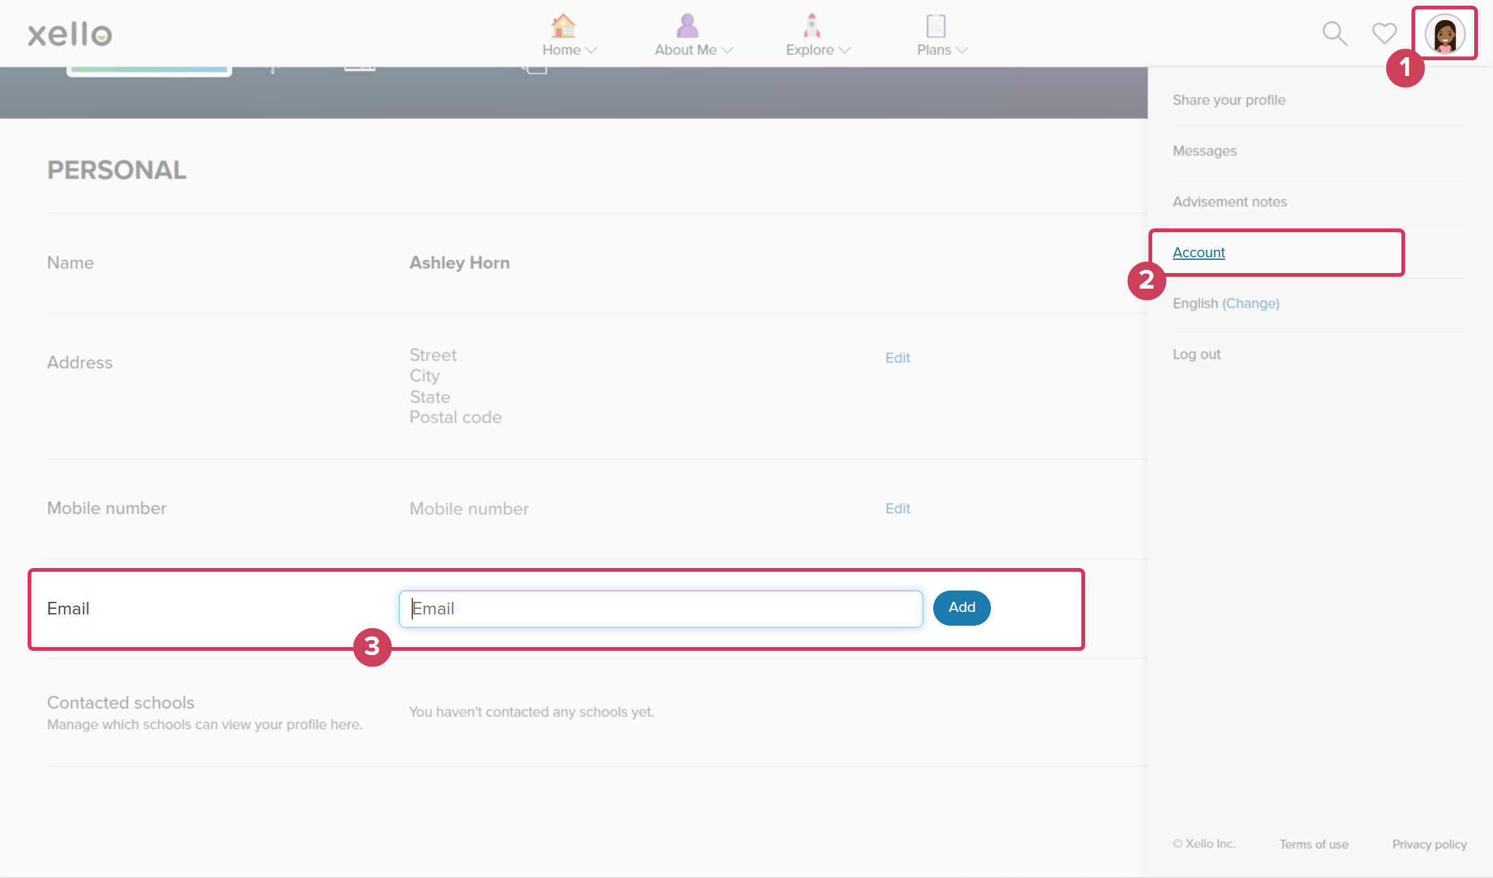The height and width of the screenshot is (878, 1493).
Task: Select Messages in the side menu
Action: 1204,151
